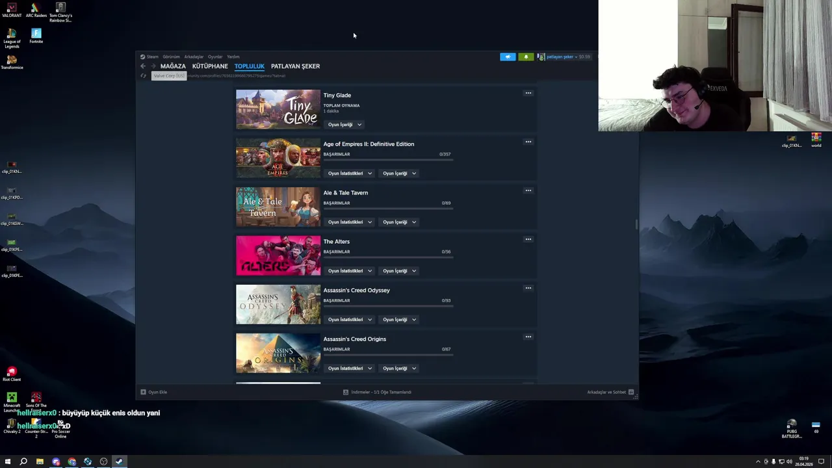Expand Oyun İçeriği for Assassin's Creed Origins
The height and width of the screenshot is (468, 832).
pos(399,368)
